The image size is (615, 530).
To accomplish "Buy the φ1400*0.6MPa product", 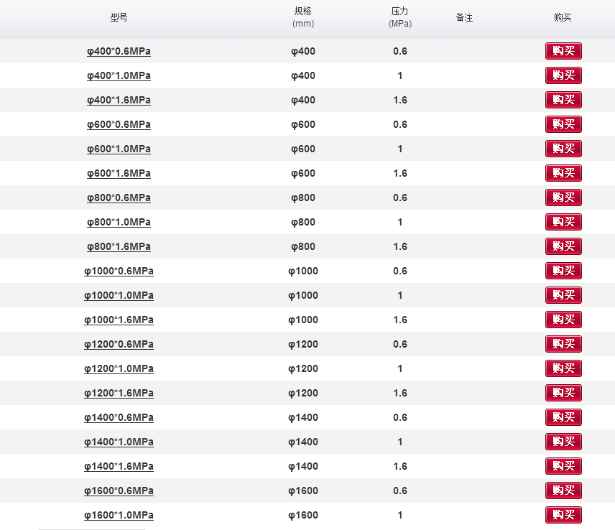I will click(x=563, y=417).
